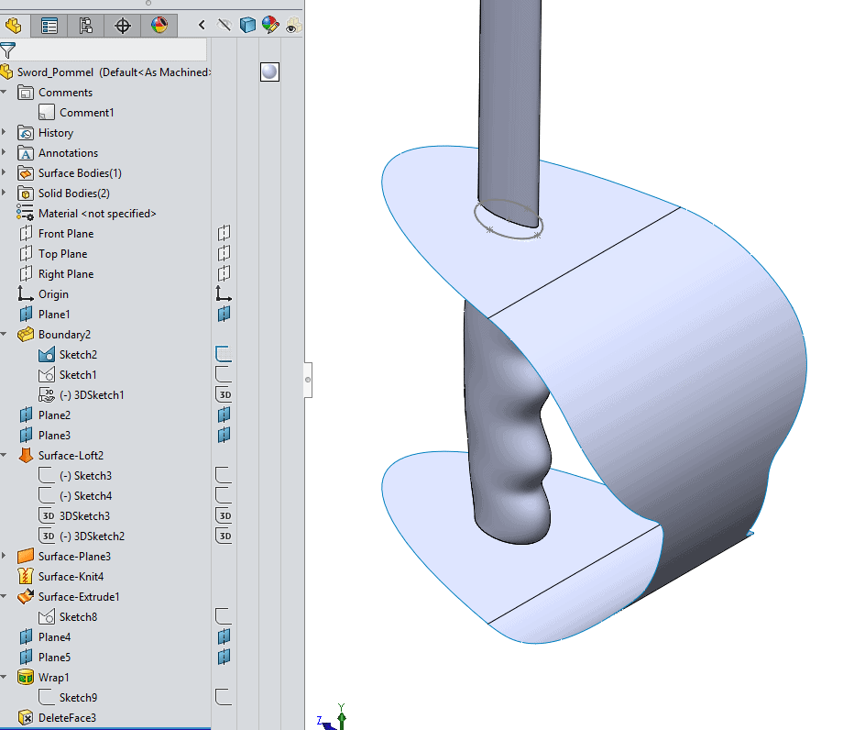The width and height of the screenshot is (865, 730).
Task: Click the panel splitter handle
Action: tap(308, 378)
